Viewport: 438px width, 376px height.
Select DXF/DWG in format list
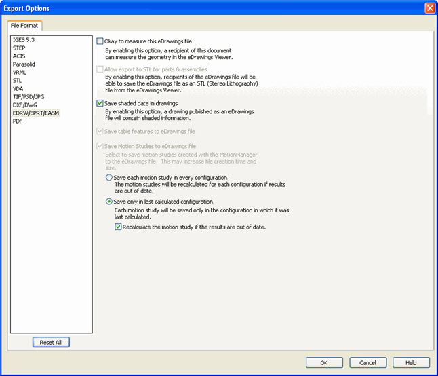point(25,105)
